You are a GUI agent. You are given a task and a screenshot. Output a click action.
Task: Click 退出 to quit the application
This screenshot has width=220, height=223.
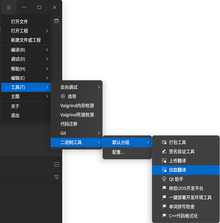[x=15, y=115]
